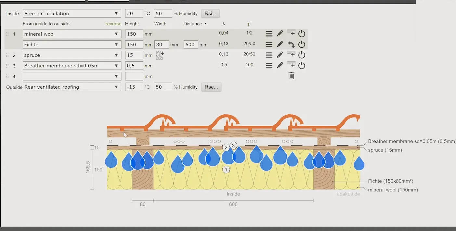Click the add wood stud icon beside spruce

click(x=160, y=55)
